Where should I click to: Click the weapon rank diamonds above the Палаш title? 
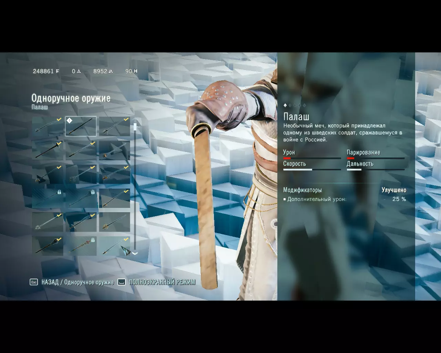pyautogui.click(x=295, y=105)
